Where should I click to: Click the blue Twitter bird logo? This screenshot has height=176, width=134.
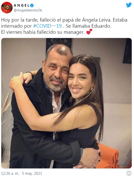pos(129,5)
